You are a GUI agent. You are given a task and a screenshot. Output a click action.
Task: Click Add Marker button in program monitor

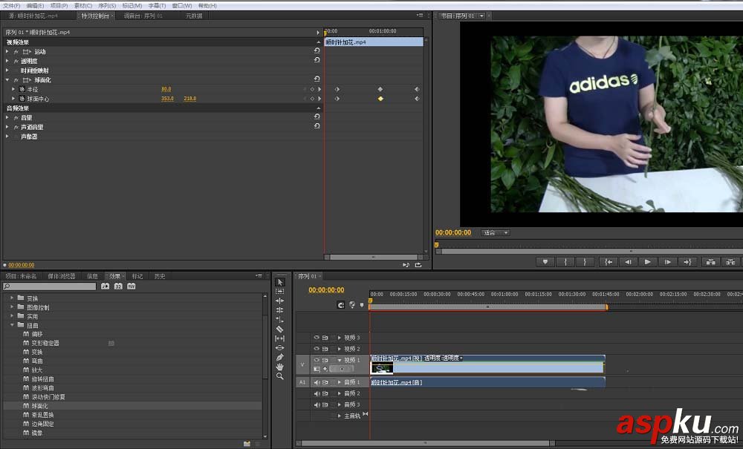click(x=545, y=262)
